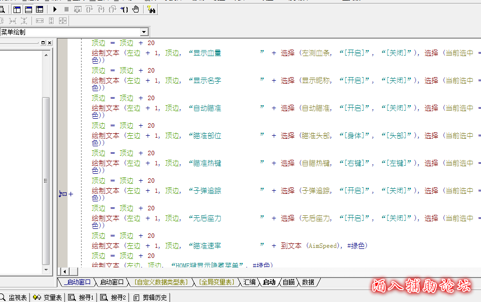Click the hand breakpoint icon in toolbar
This screenshot has height=302, width=481.
(136, 9)
